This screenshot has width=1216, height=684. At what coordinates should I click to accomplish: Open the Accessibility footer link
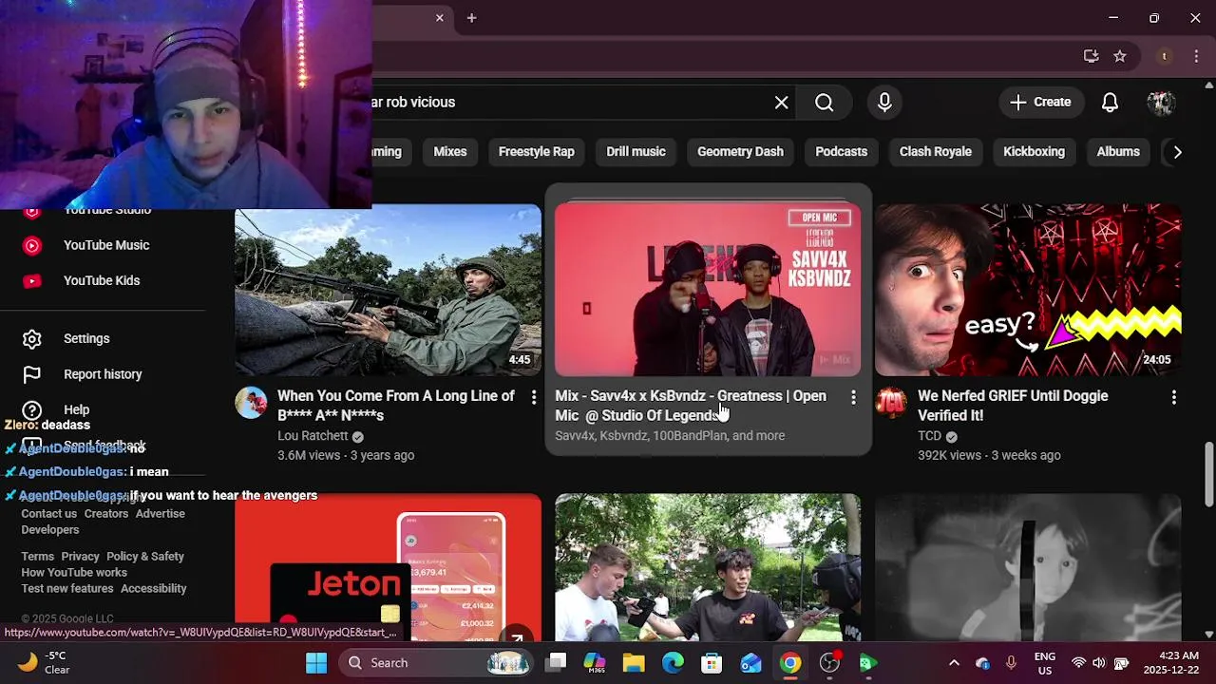[x=153, y=588]
